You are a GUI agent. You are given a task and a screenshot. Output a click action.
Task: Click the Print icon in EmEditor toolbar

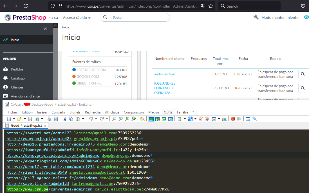49,119
